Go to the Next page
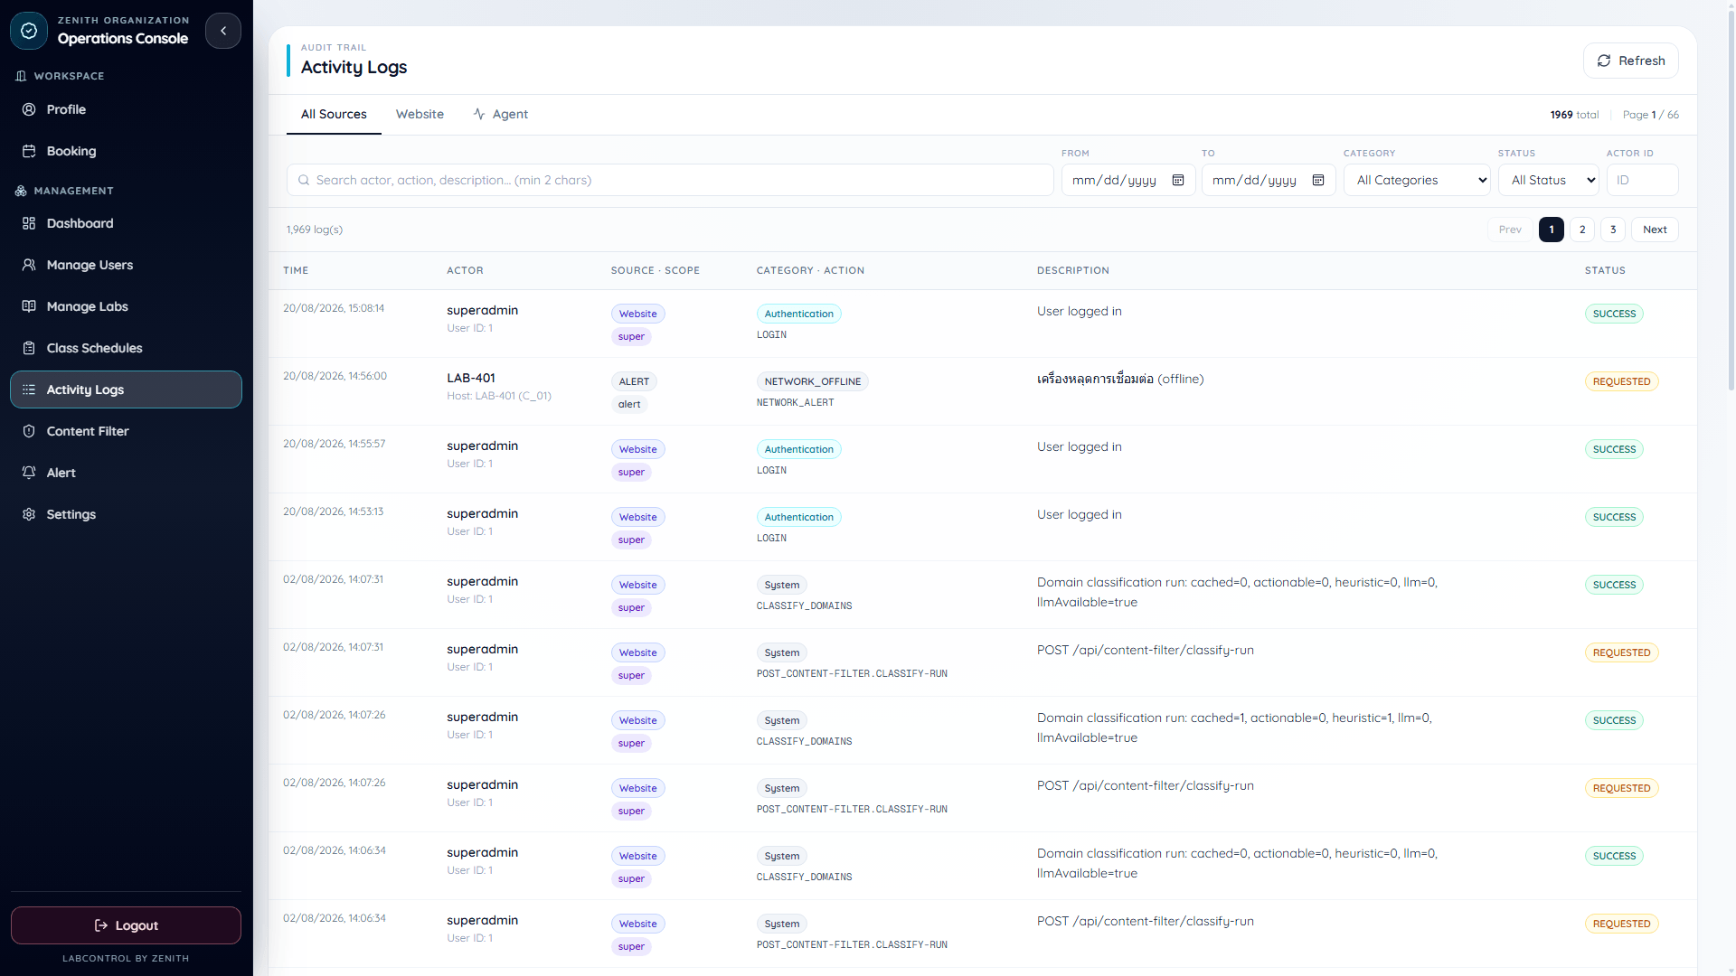This screenshot has height=976, width=1736. 1655,230
